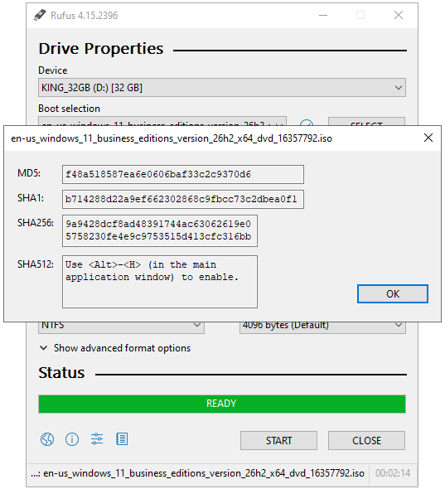The height and width of the screenshot is (489, 445).
Task: Click the Rufus USB drive title icon
Action: [40, 15]
